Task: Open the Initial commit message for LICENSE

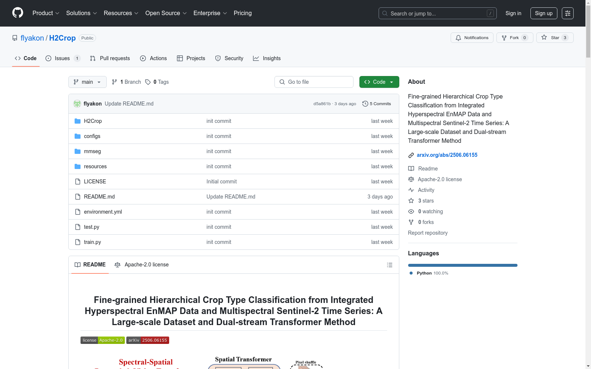Action: click(222, 182)
